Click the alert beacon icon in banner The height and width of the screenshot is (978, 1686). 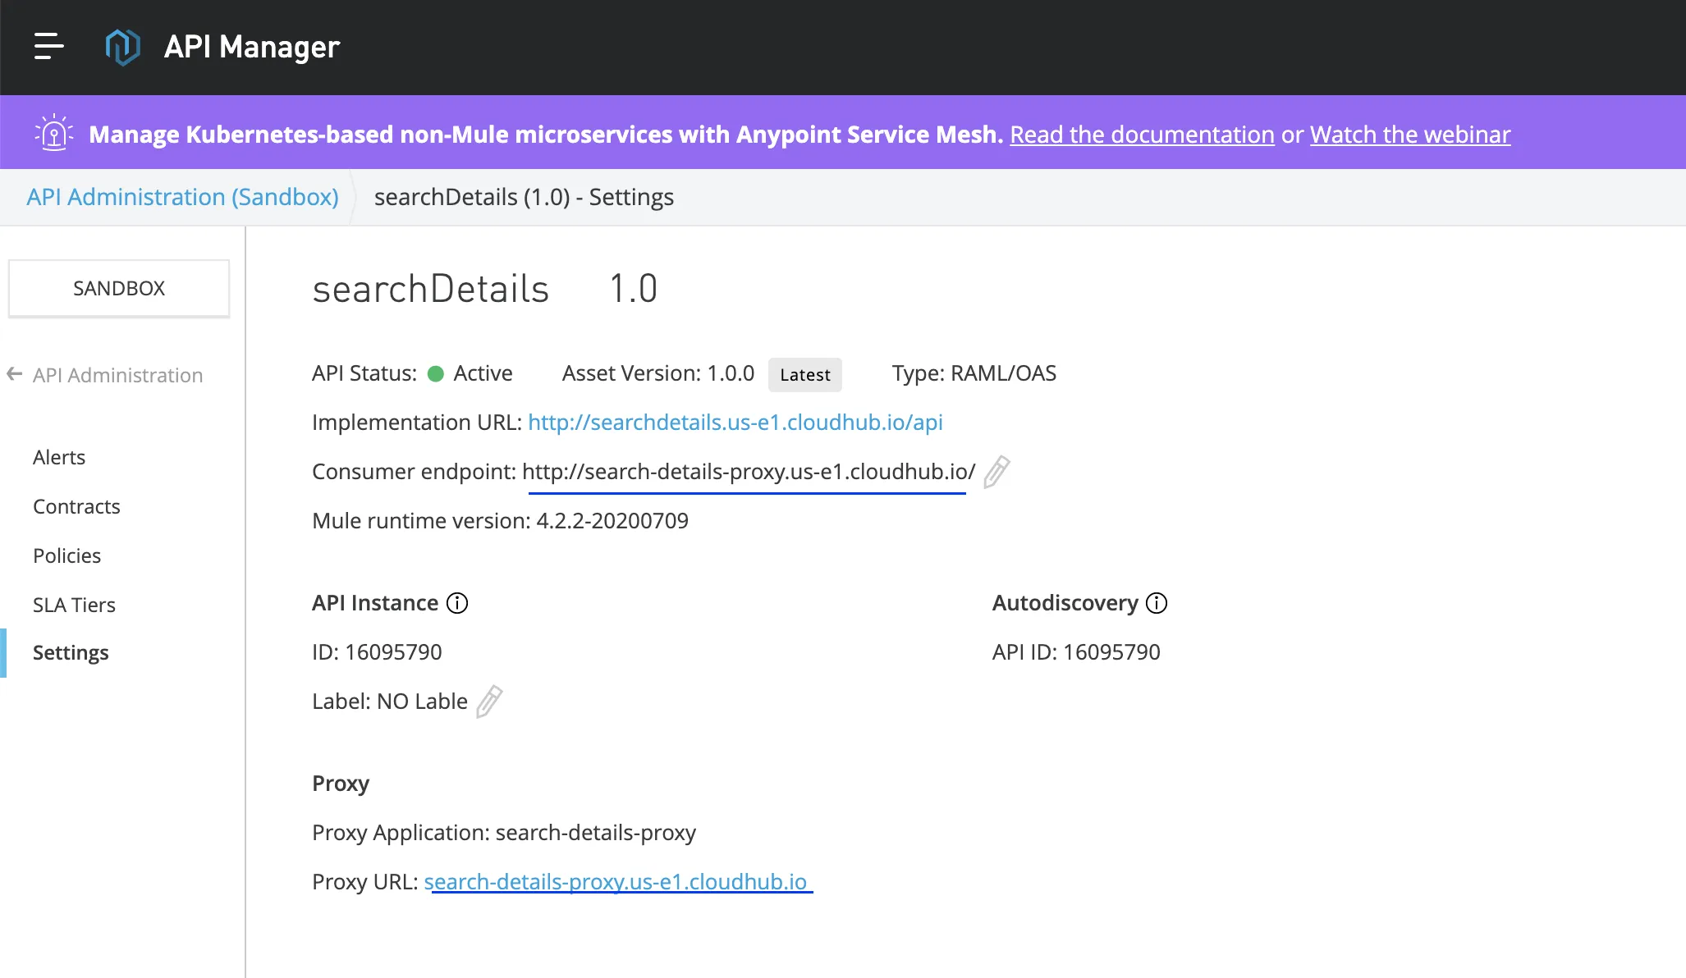coord(54,133)
